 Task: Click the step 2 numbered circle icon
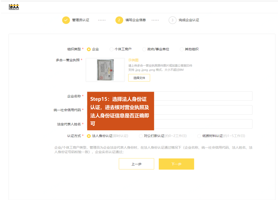pyautogui.click(x=119, y=20)
